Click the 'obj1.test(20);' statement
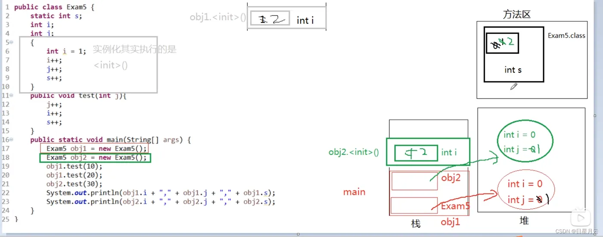Screen dimensions: 603x237 pos(75,175)
